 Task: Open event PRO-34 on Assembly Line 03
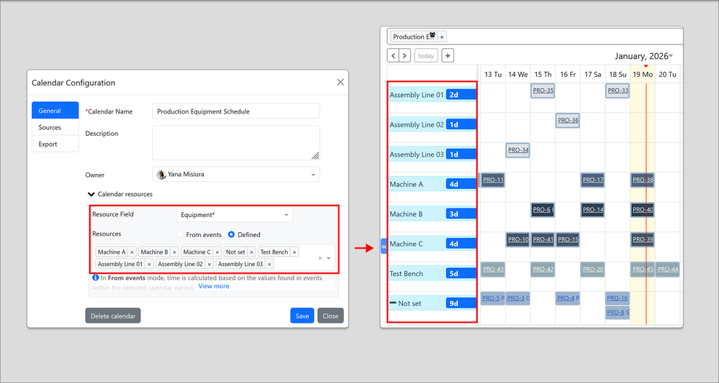click(x=518, y=150)
